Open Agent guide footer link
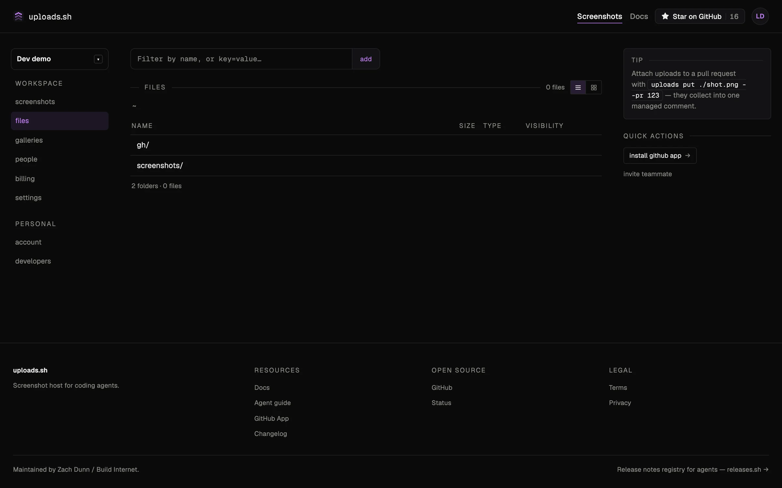This screenshot has width=782, height=488. point(272,403)
